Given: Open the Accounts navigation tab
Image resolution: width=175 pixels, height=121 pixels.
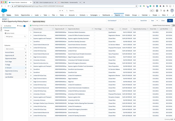Looking at the screenshot, I should click(72, 15).
